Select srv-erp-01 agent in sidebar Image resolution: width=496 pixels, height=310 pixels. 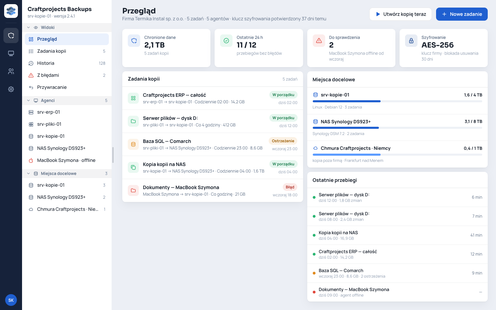(67, 112)
